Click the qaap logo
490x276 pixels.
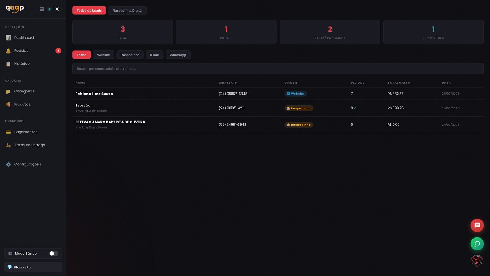tap(15, 9)
